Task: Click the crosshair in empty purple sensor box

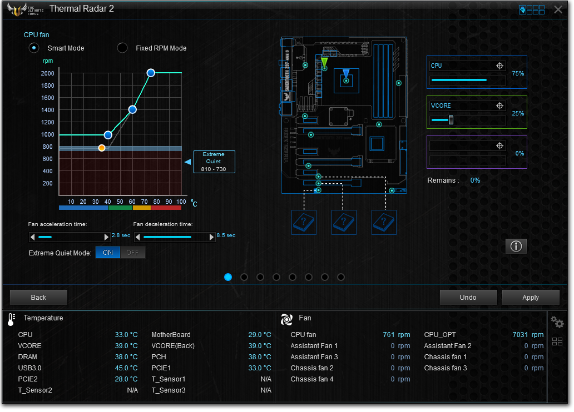Action: (x=499, y=146)
